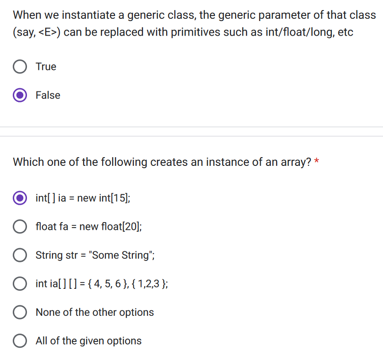
Task: Click the required-field asterisk marker
Action: (317, 161)
